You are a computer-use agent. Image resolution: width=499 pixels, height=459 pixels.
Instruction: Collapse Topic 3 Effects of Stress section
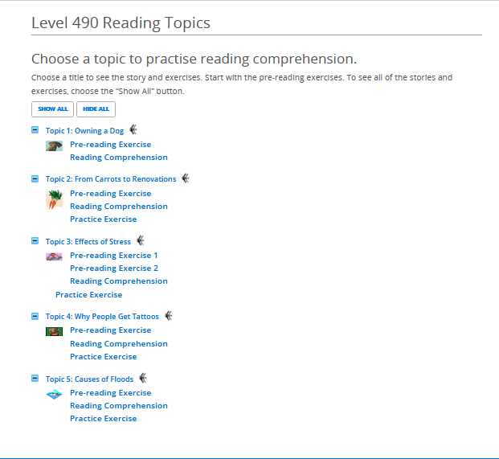(x=35, y=241)
